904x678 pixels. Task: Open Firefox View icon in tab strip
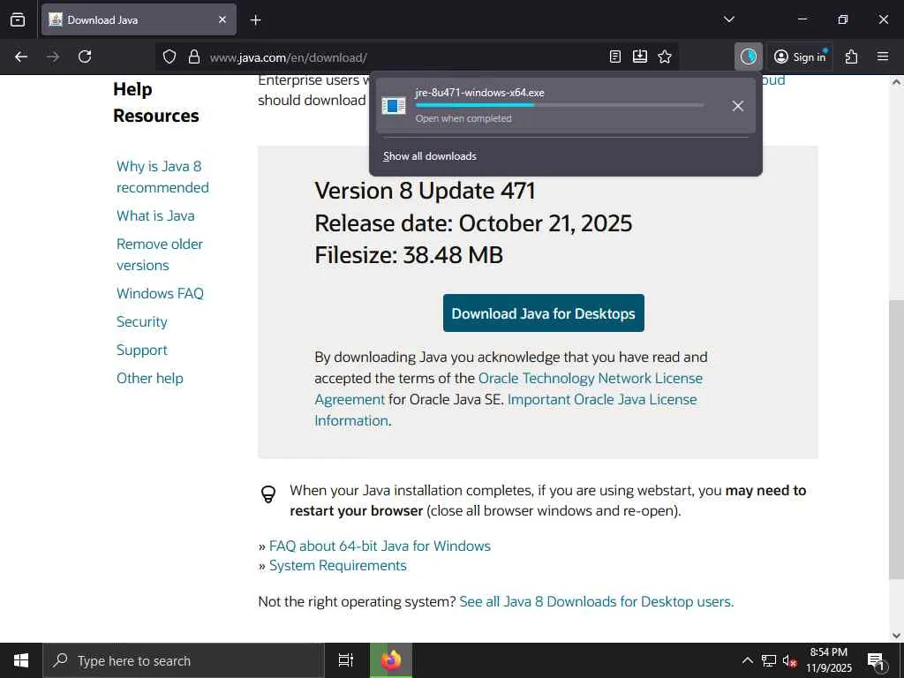coord(18,19)
